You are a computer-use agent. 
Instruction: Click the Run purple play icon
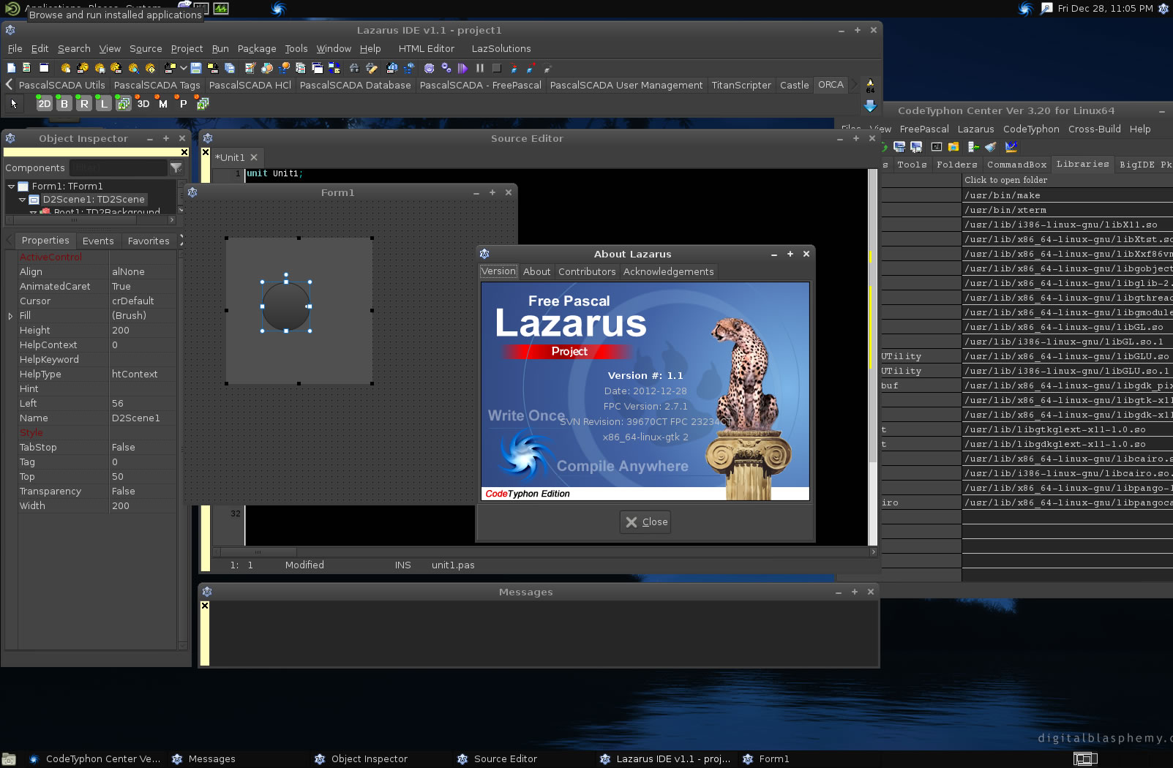[x=462, y=68]
